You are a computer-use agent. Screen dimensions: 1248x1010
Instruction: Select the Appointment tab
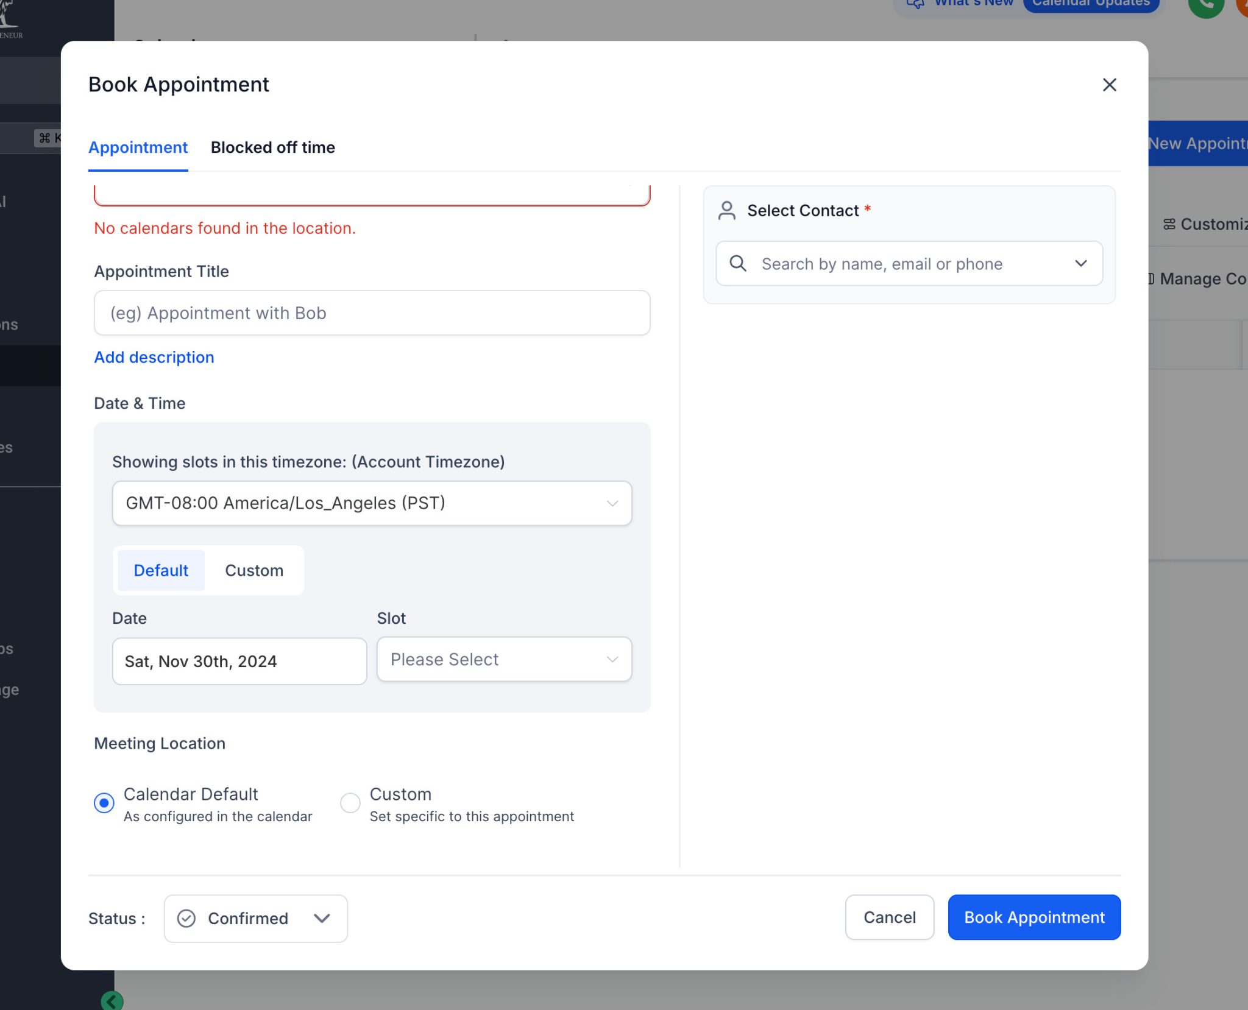click(x=138, y=147)
